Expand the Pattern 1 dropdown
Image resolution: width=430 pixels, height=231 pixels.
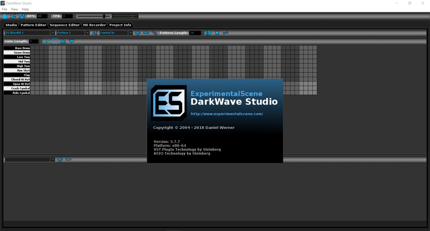(87, 33)
